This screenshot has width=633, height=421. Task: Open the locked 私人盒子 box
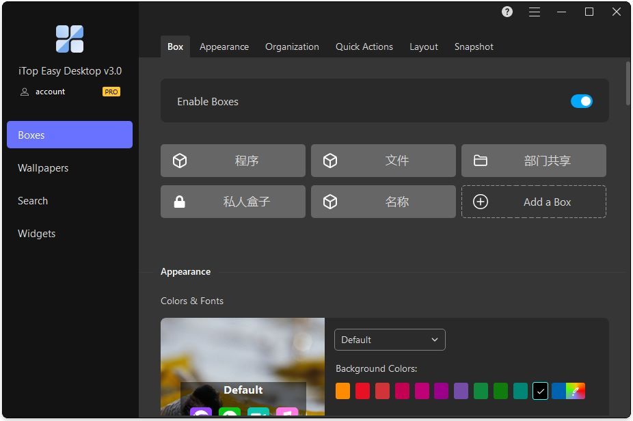(x=232, y=202)
